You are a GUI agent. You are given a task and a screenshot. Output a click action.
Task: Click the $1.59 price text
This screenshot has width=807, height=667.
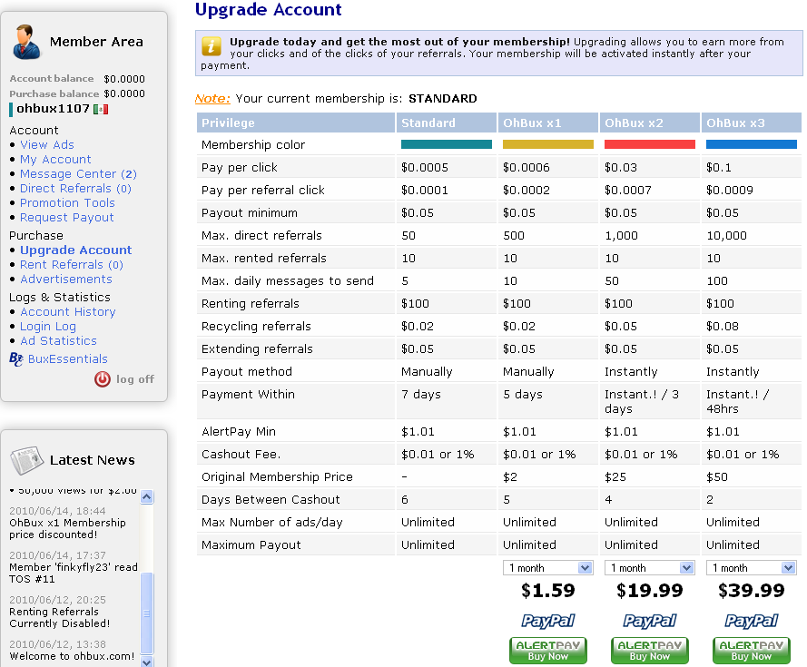point(547,590)
